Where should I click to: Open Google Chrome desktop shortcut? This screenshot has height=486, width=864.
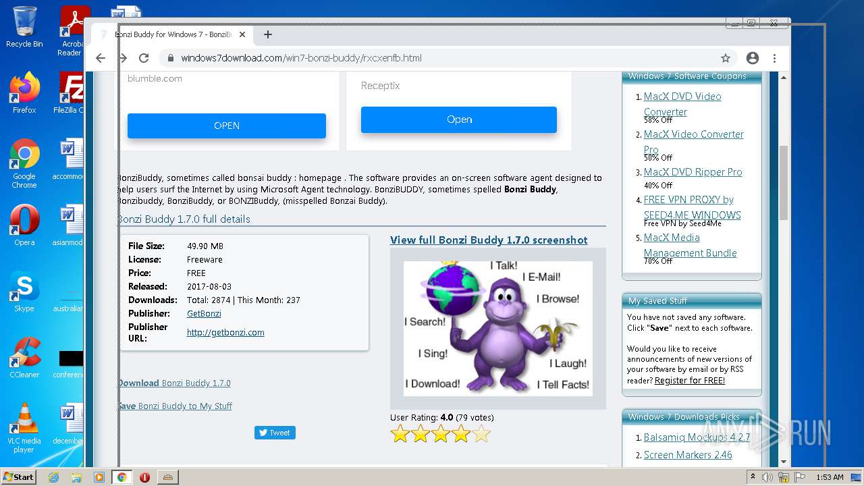point(24,163)
